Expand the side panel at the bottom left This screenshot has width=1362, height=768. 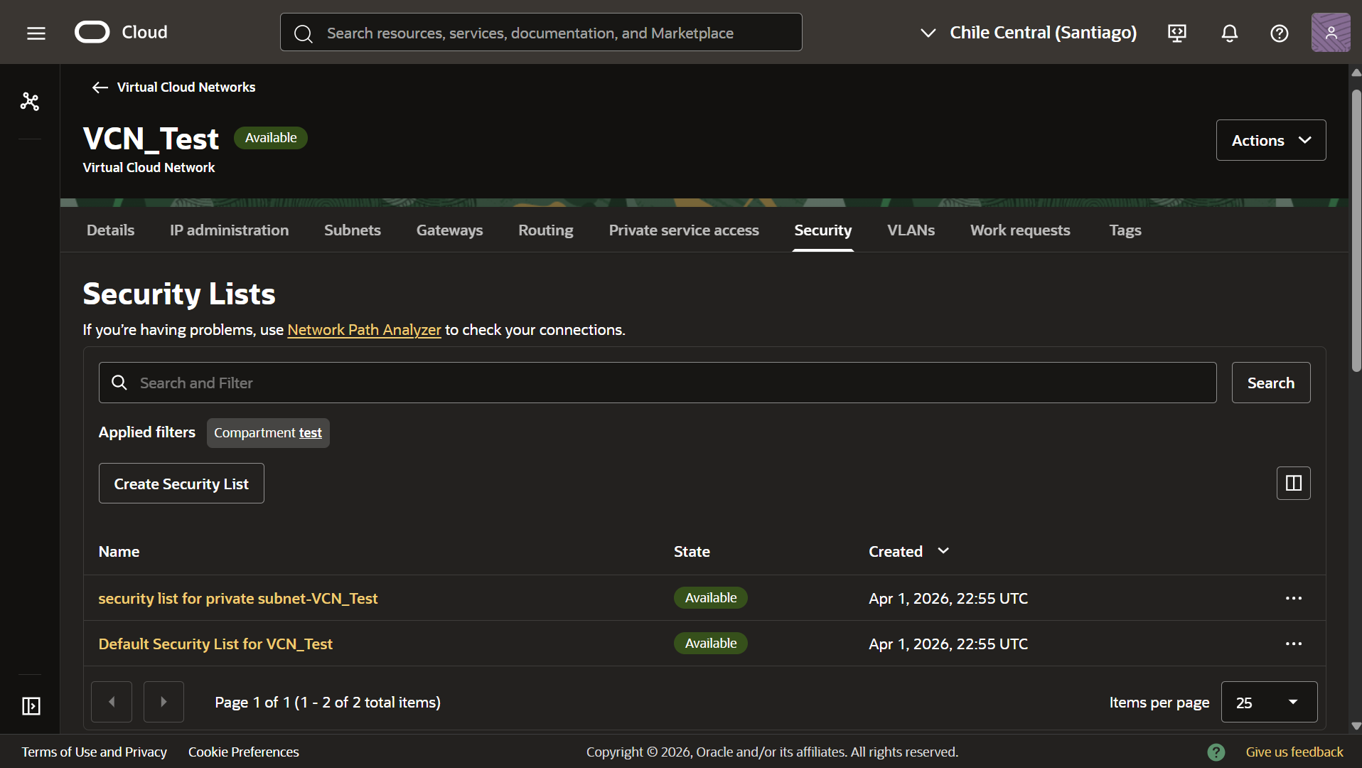point(31,705)
